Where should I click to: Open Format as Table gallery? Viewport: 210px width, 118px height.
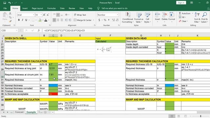tap(139, 18)
